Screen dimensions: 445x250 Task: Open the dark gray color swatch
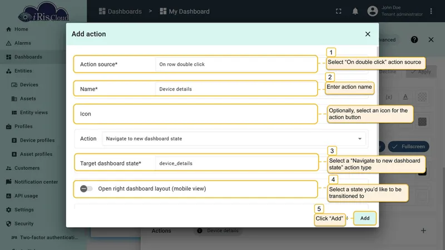click(422, 122)
